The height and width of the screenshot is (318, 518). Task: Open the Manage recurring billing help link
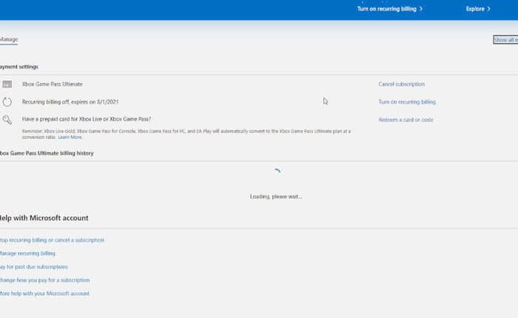[27, 254]
